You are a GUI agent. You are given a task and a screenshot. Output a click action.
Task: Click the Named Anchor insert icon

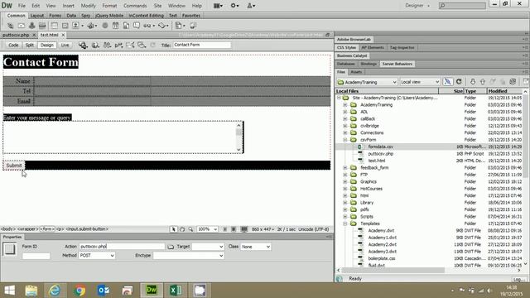[x=31, y=26]
